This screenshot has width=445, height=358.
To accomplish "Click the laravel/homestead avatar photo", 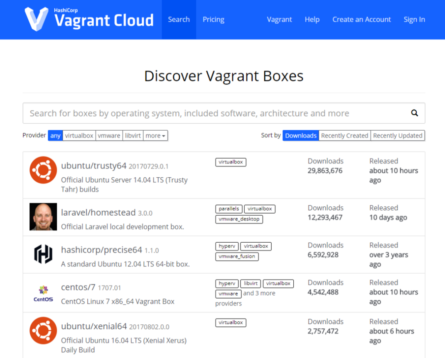I will 43,216.
